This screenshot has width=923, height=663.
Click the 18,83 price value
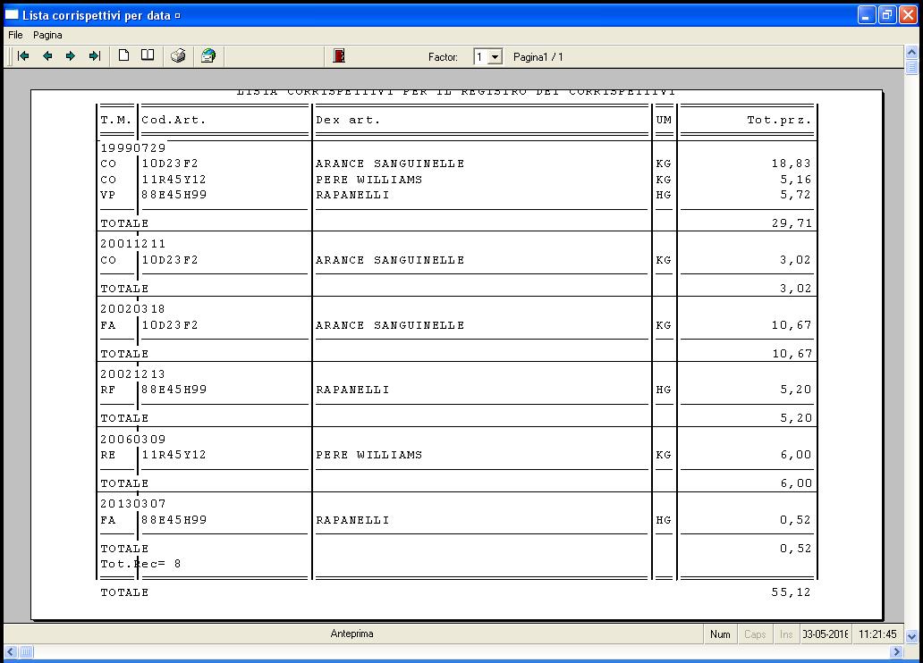click(x=792, y=164)
